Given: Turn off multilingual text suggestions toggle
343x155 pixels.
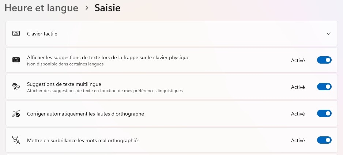Looking at the screenshot, I should (324, 87).
